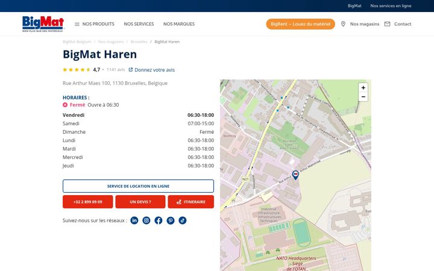
Task: Click the 1141 avis review count
Action: coord(116,70)
